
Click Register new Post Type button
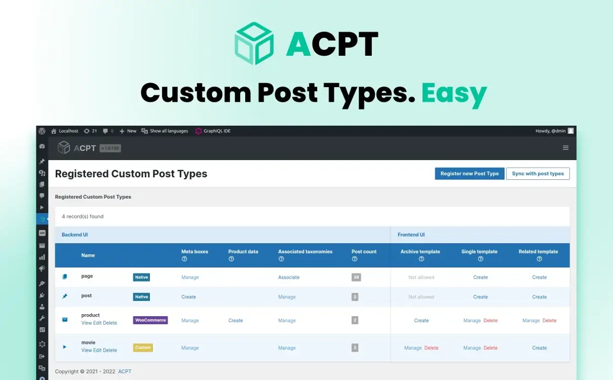tap(470, 173)
